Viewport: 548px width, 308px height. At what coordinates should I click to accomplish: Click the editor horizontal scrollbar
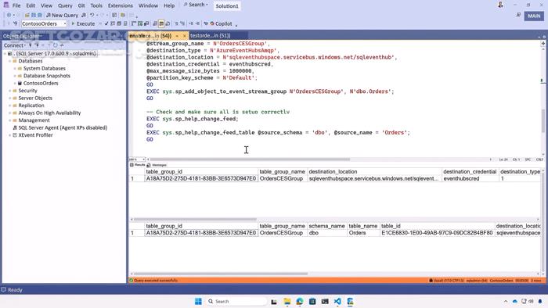point(250,159)
